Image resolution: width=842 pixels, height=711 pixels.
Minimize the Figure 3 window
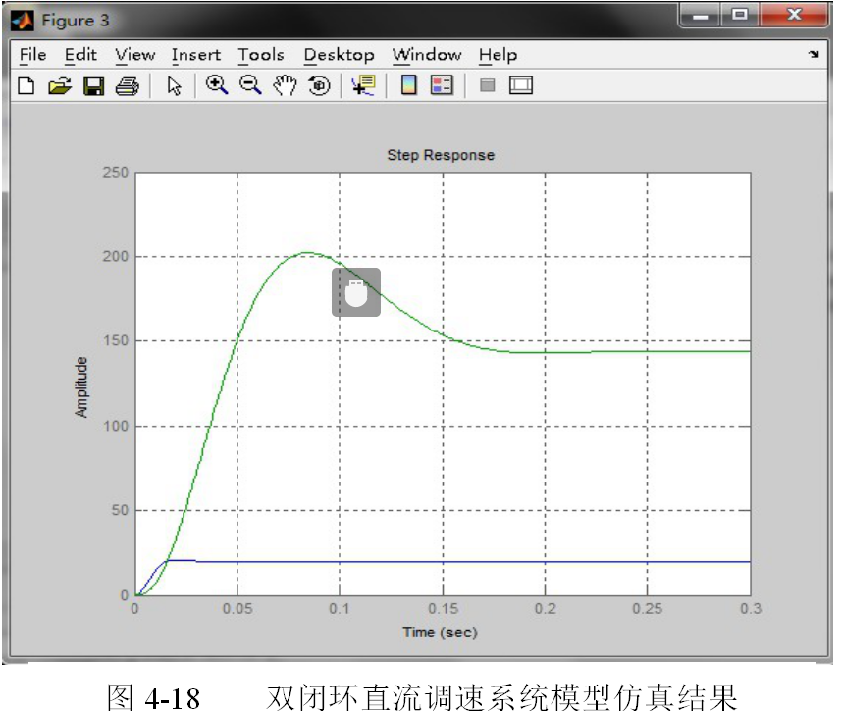click(700, 16)
